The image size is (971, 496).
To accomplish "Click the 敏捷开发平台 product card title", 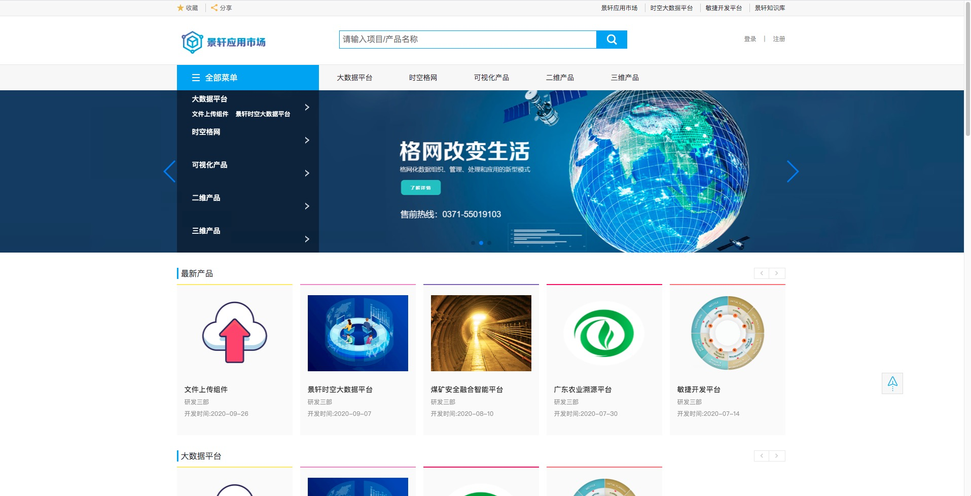I will 699,389.
